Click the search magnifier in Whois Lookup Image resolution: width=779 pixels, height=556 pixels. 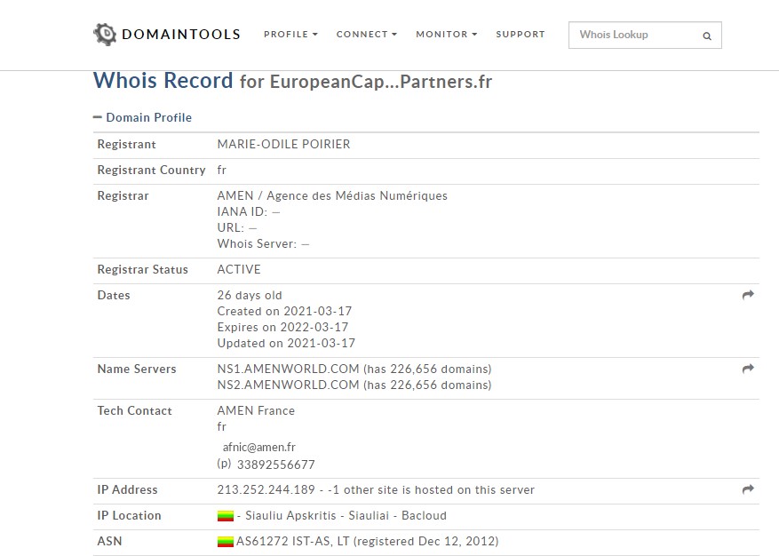(706, 35)
